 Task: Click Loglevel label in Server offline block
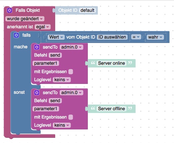point(42,125)
